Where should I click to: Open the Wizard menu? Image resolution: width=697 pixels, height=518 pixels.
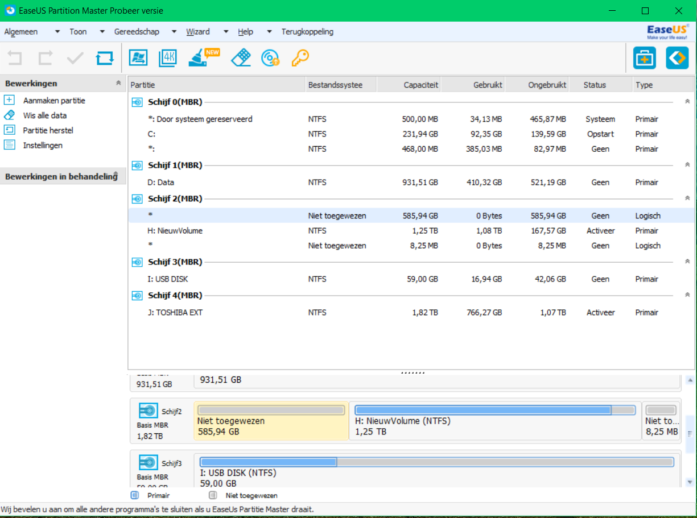tap(198, 32)
